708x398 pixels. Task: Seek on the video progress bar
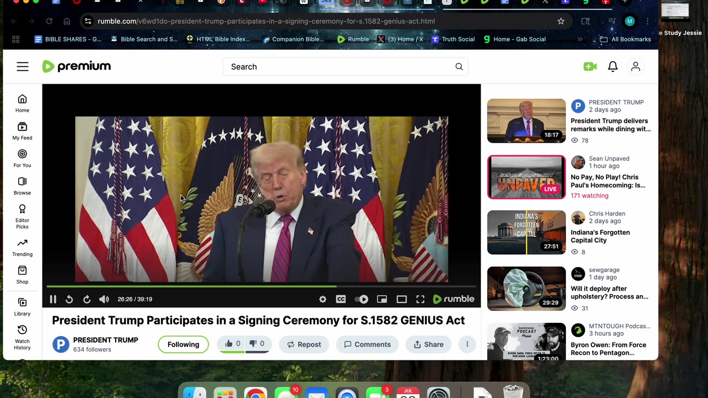tap(261, 286)
